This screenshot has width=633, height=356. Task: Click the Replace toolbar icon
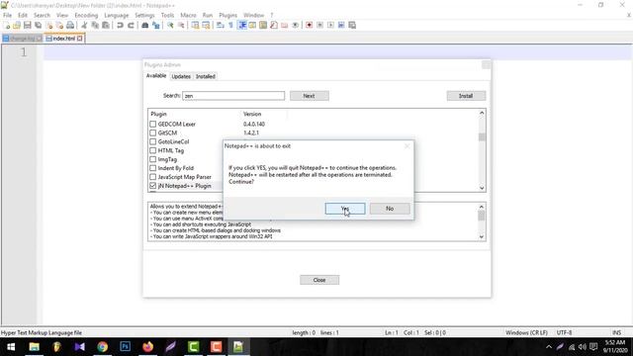[156, 25]
